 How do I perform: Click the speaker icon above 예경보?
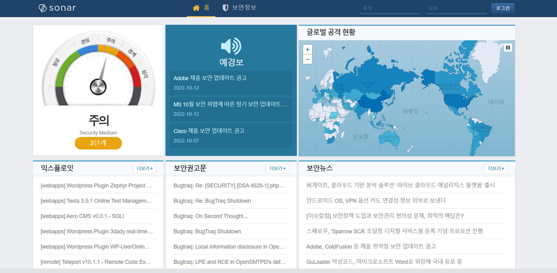(231, 46)
